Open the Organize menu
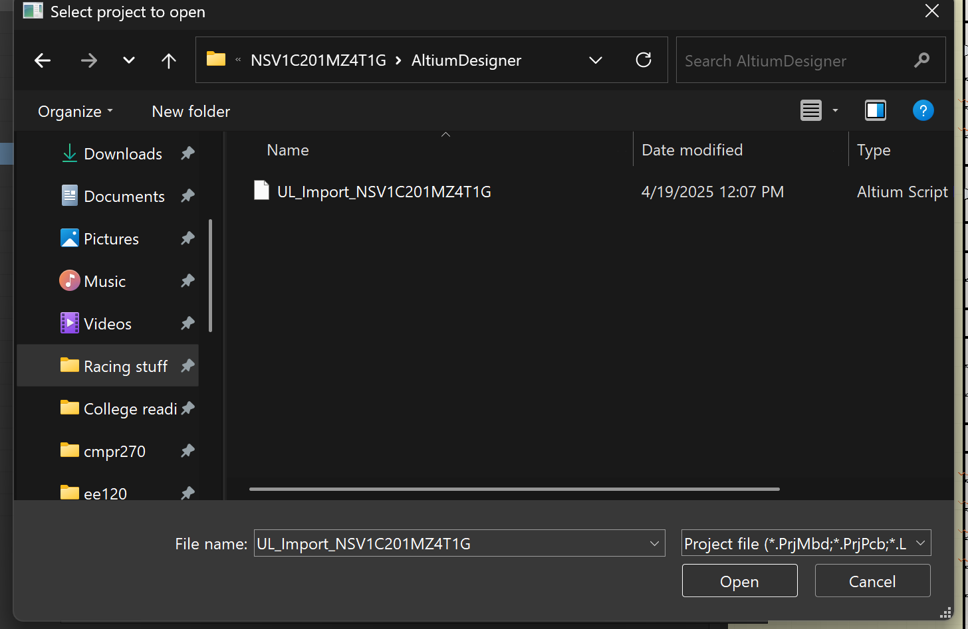This screenshot has width=968, height=629. [75, 112]
